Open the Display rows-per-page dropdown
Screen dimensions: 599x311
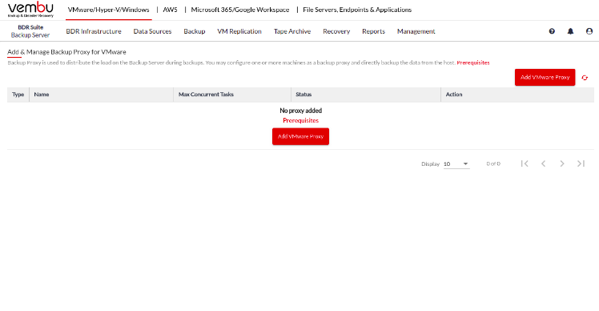[x=456, y=164]
